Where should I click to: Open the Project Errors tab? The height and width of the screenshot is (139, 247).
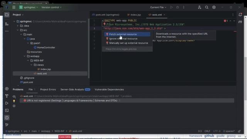click(x=48, y=90)
